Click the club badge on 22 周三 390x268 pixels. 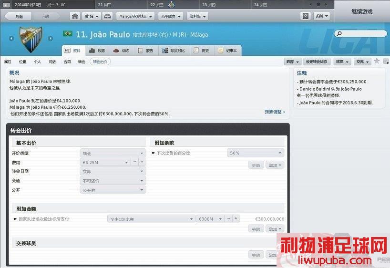[171, 4]
